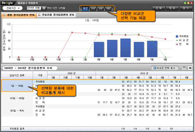
Task: Click the 9월 column header in the table
Action: click(x=53, y=77)
